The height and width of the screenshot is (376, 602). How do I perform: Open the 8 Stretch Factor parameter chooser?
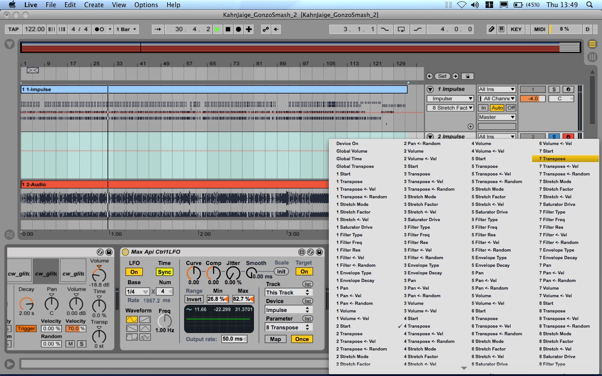click(450, 108)
